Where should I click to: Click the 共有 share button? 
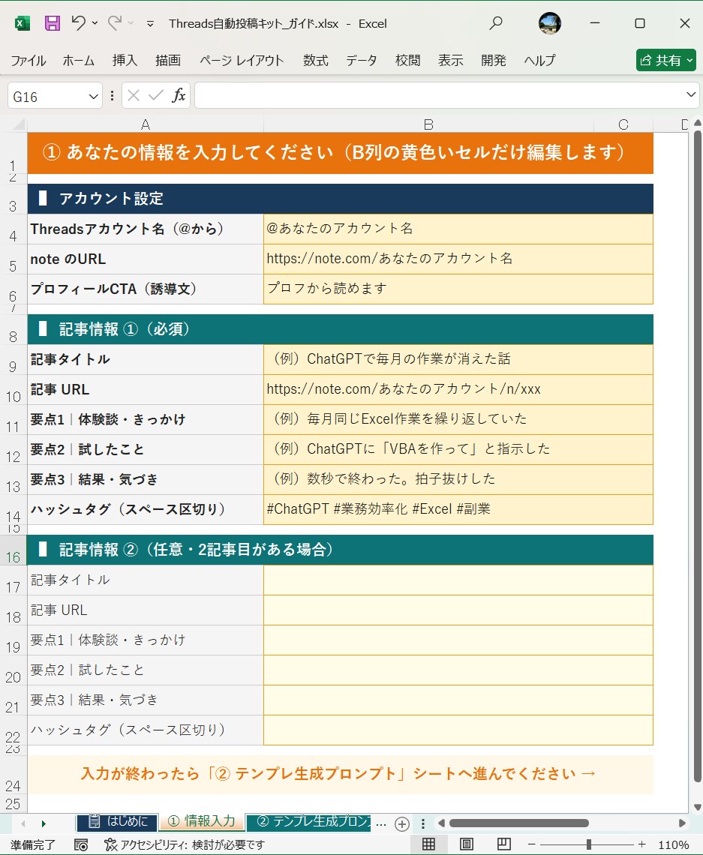coord(665,60)
